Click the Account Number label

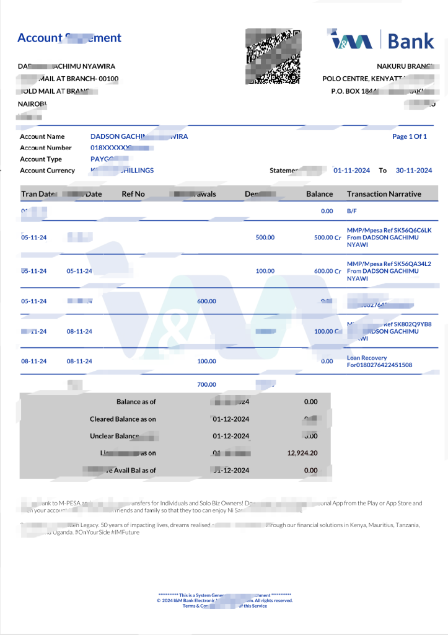click(x=46, y=148)
